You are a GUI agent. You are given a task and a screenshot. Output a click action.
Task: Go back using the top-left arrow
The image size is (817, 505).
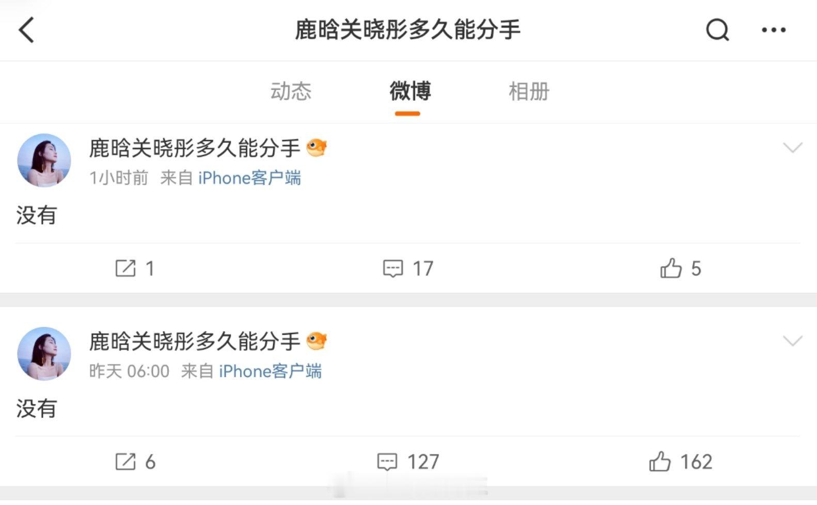tap(26, 30)
